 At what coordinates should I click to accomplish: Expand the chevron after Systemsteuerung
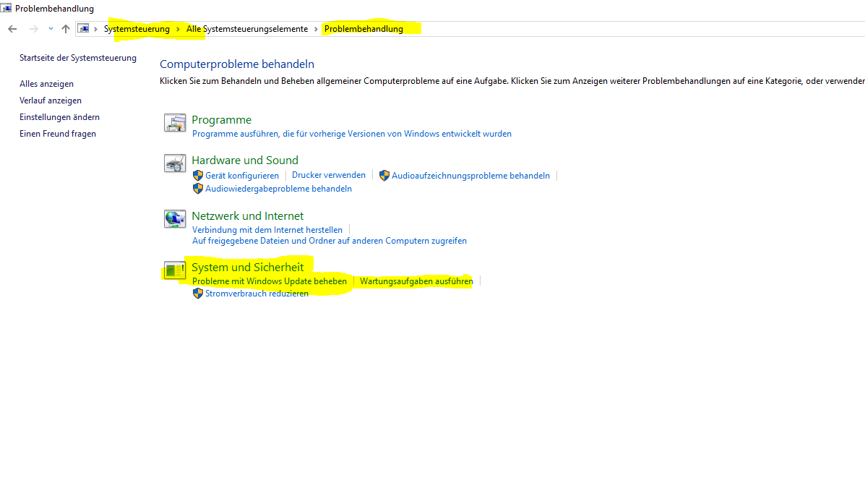178,29
